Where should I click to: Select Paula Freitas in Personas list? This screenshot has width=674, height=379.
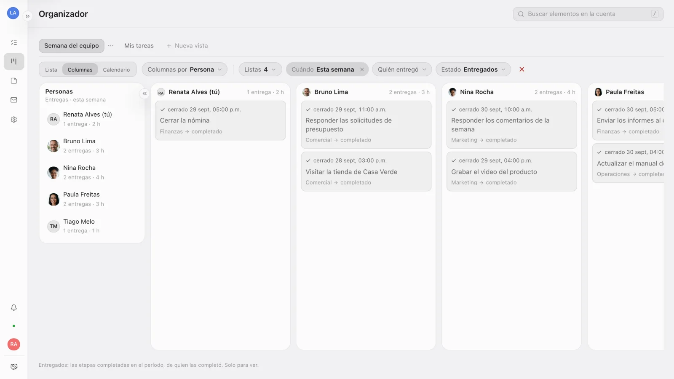(92, 199)
